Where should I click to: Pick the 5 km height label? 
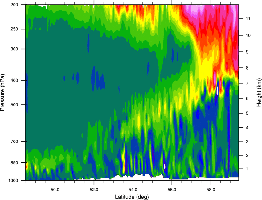click(247, 113)
